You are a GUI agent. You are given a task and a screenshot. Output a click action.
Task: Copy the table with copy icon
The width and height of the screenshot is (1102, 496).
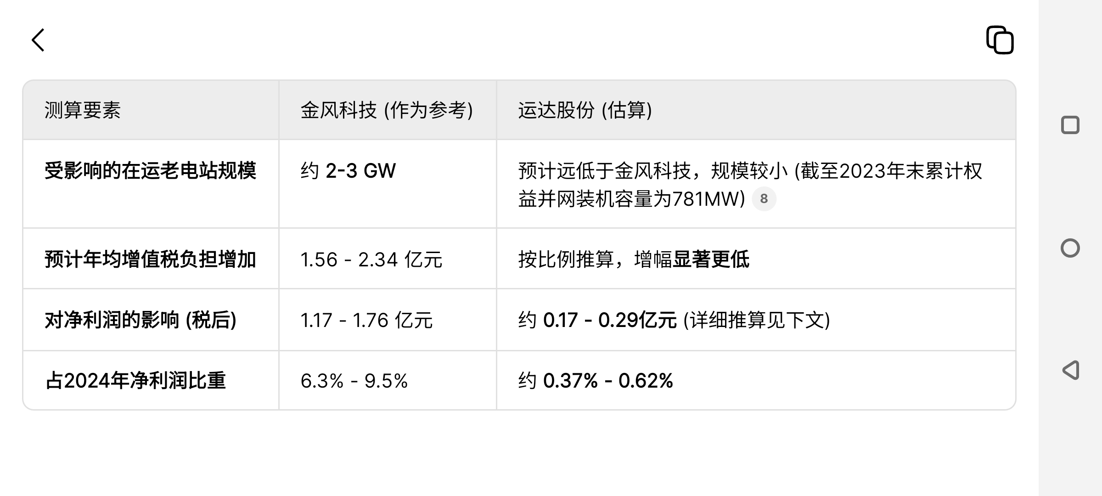point(1000,40)
